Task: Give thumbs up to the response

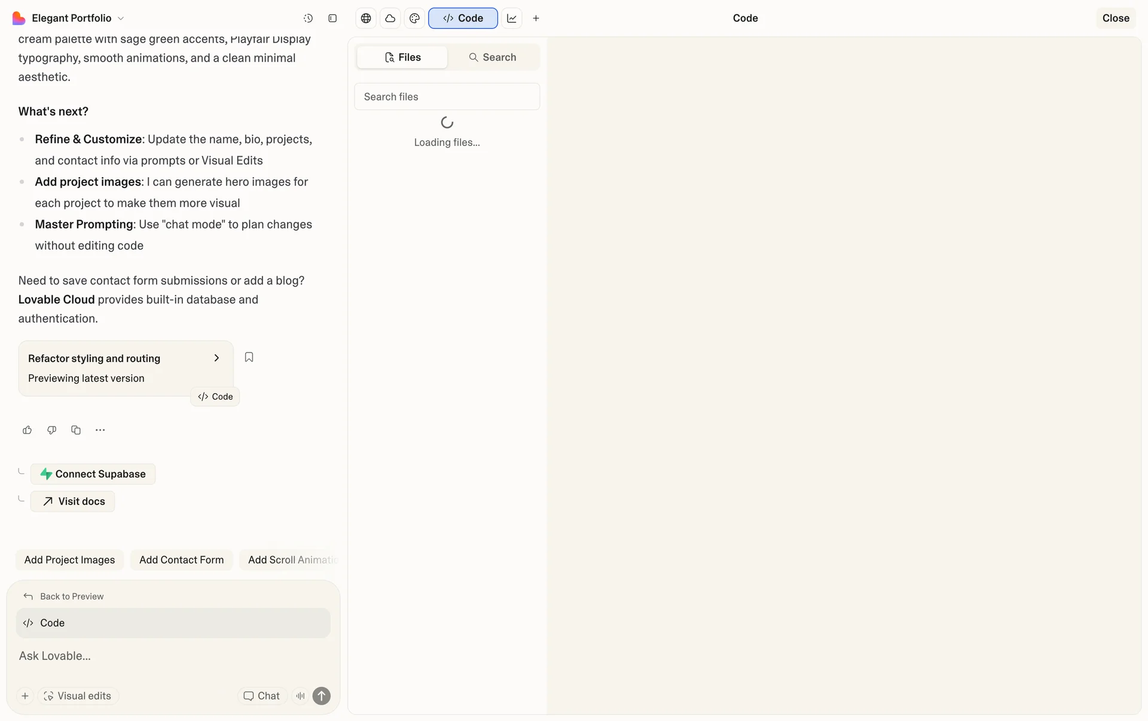Action: pos(27,430)
